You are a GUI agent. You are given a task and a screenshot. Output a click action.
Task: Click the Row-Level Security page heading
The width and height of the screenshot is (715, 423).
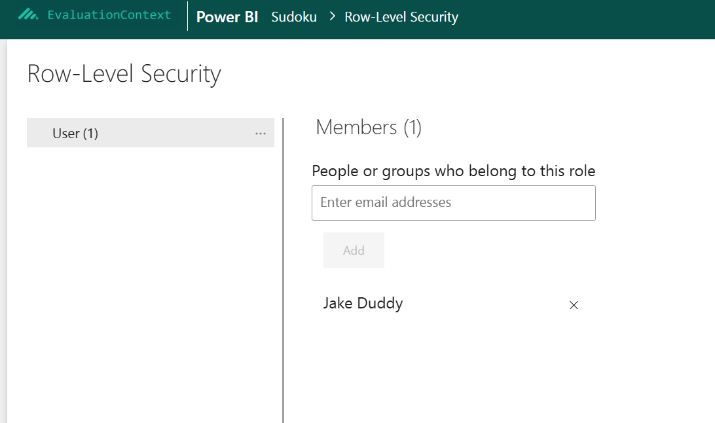(x=124, y=73)
